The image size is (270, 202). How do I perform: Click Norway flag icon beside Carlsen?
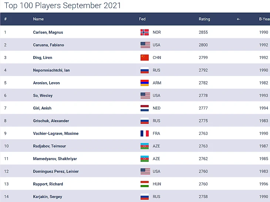point(145,32)
